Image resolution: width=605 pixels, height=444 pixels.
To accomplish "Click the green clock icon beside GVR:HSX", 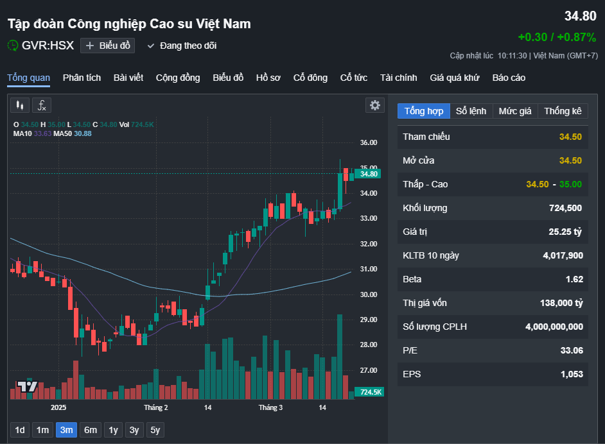I will (13, 46).
